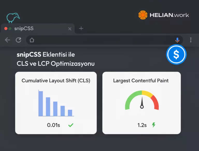
Task: Click the Largest Contentful Paint heading
Action: pyautogui.click(x=141, y=81)
